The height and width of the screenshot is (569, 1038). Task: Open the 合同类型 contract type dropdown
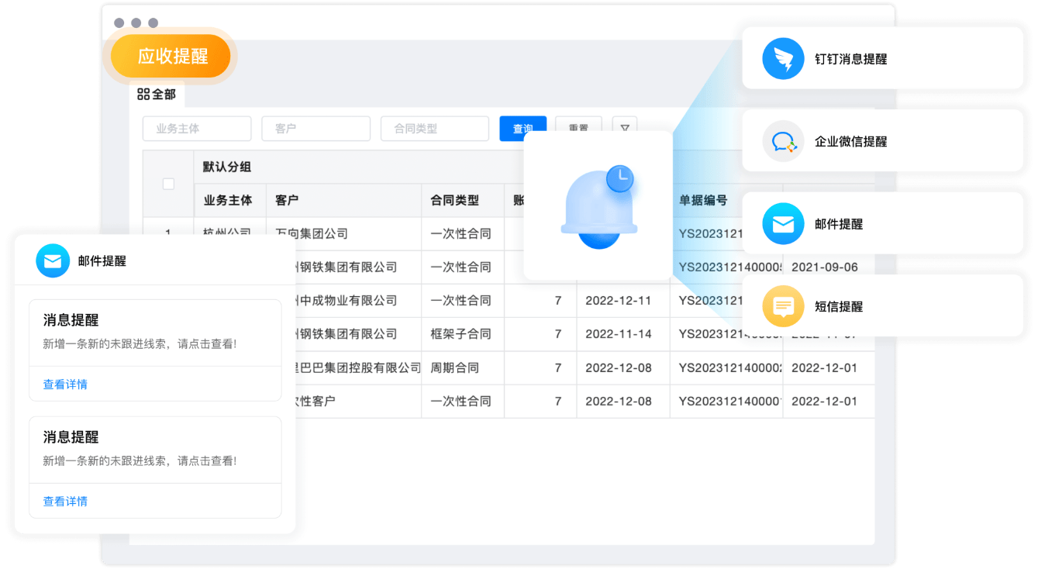(434, 129)
